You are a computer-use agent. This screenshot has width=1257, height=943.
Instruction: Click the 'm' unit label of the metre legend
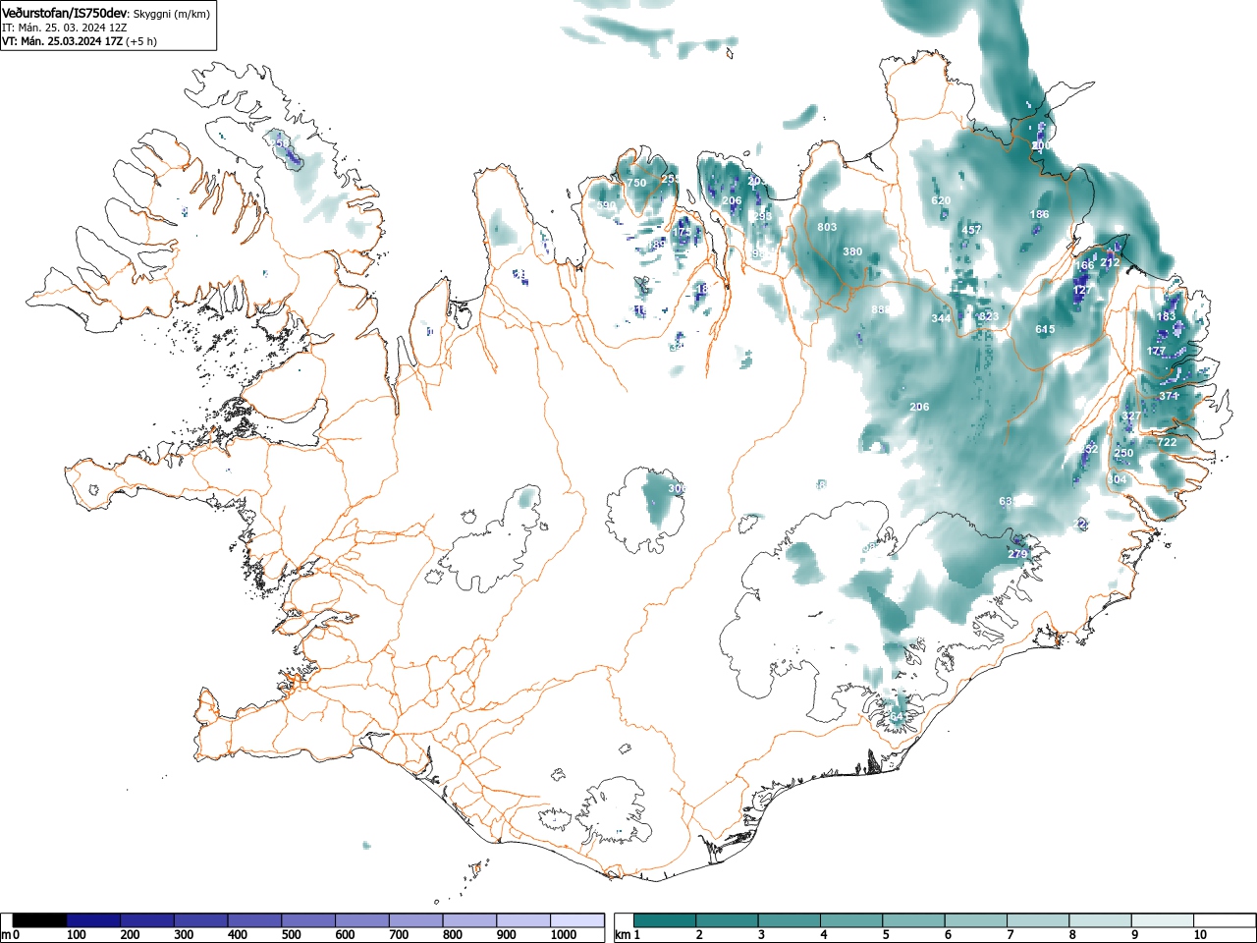pos(6,935)
